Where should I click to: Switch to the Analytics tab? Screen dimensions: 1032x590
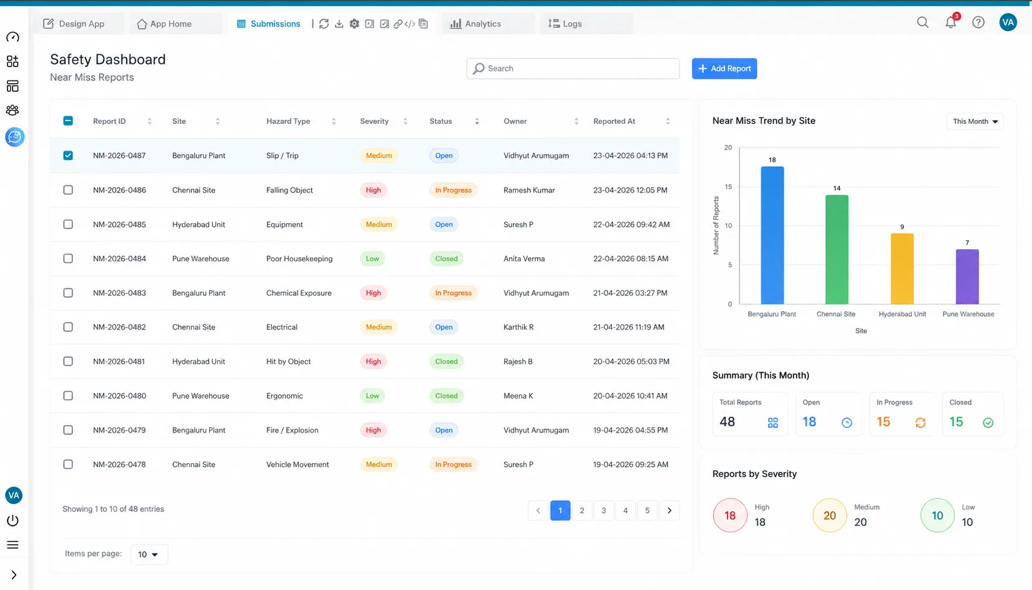[488, 24]
